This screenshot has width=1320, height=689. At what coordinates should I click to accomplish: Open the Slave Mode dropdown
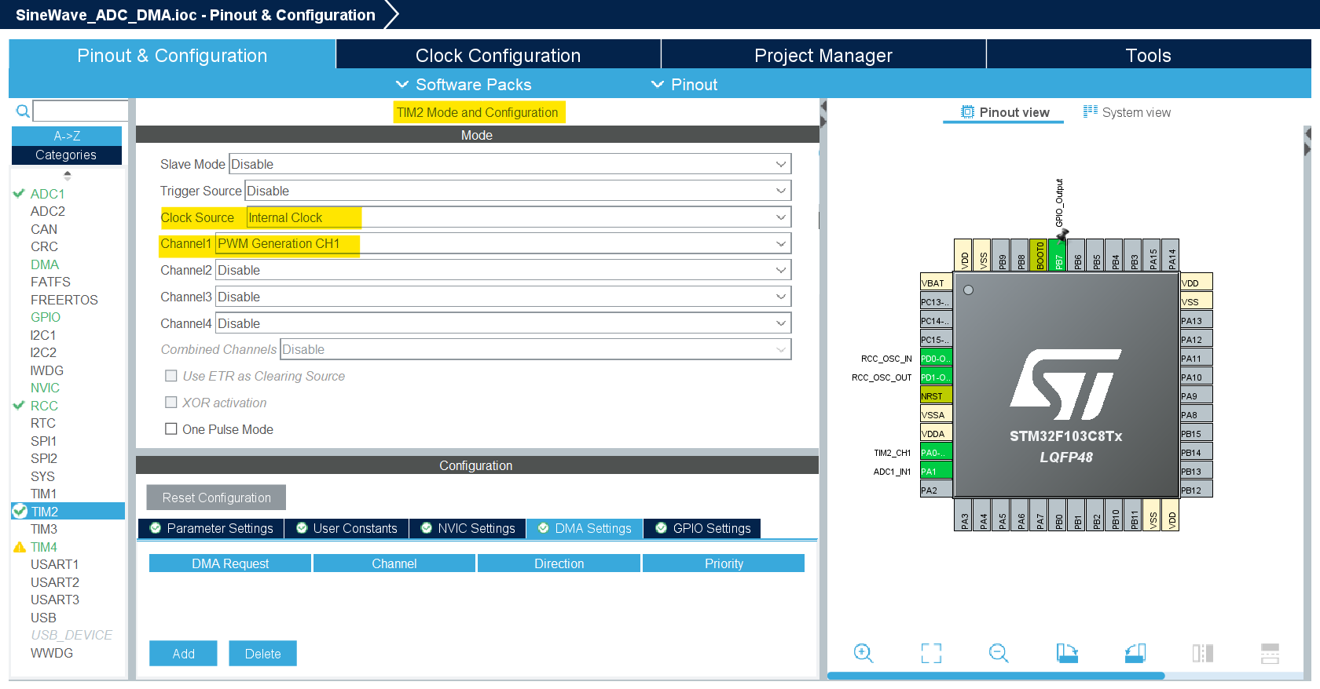(510, 164)
